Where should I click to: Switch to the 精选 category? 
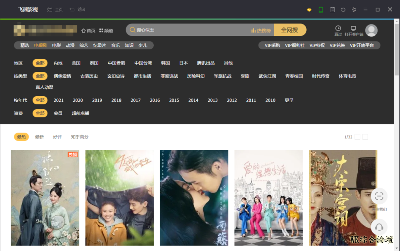point(25,46)
